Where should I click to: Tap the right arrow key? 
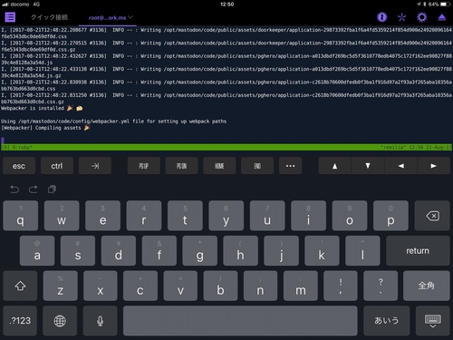[434, 166]
